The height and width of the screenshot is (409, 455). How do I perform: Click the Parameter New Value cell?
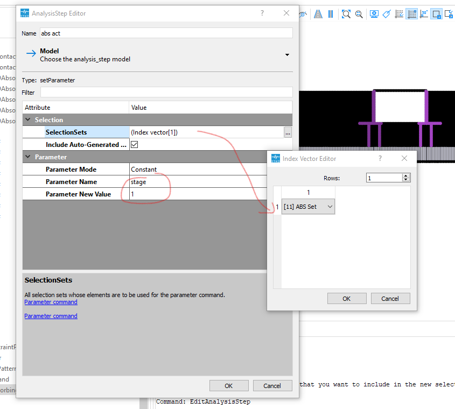[x=198, y=194]
